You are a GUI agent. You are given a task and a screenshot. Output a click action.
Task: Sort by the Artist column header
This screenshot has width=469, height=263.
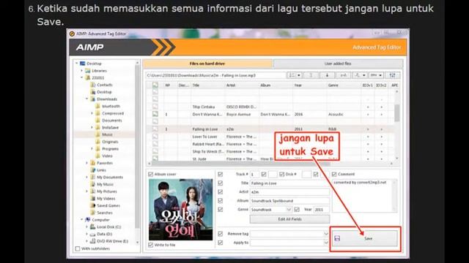pos(242,85)
